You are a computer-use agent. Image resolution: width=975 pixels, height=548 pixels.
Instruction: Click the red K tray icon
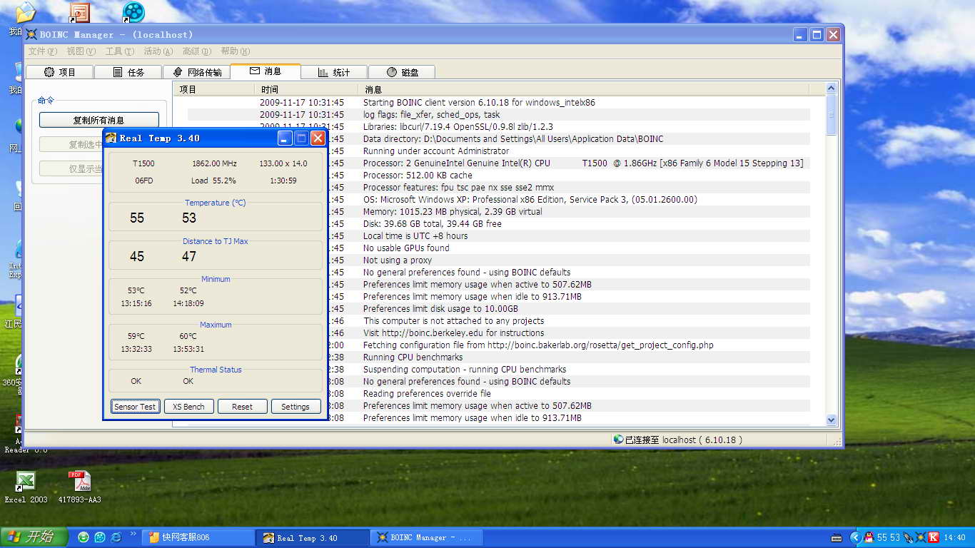[933, 537]
